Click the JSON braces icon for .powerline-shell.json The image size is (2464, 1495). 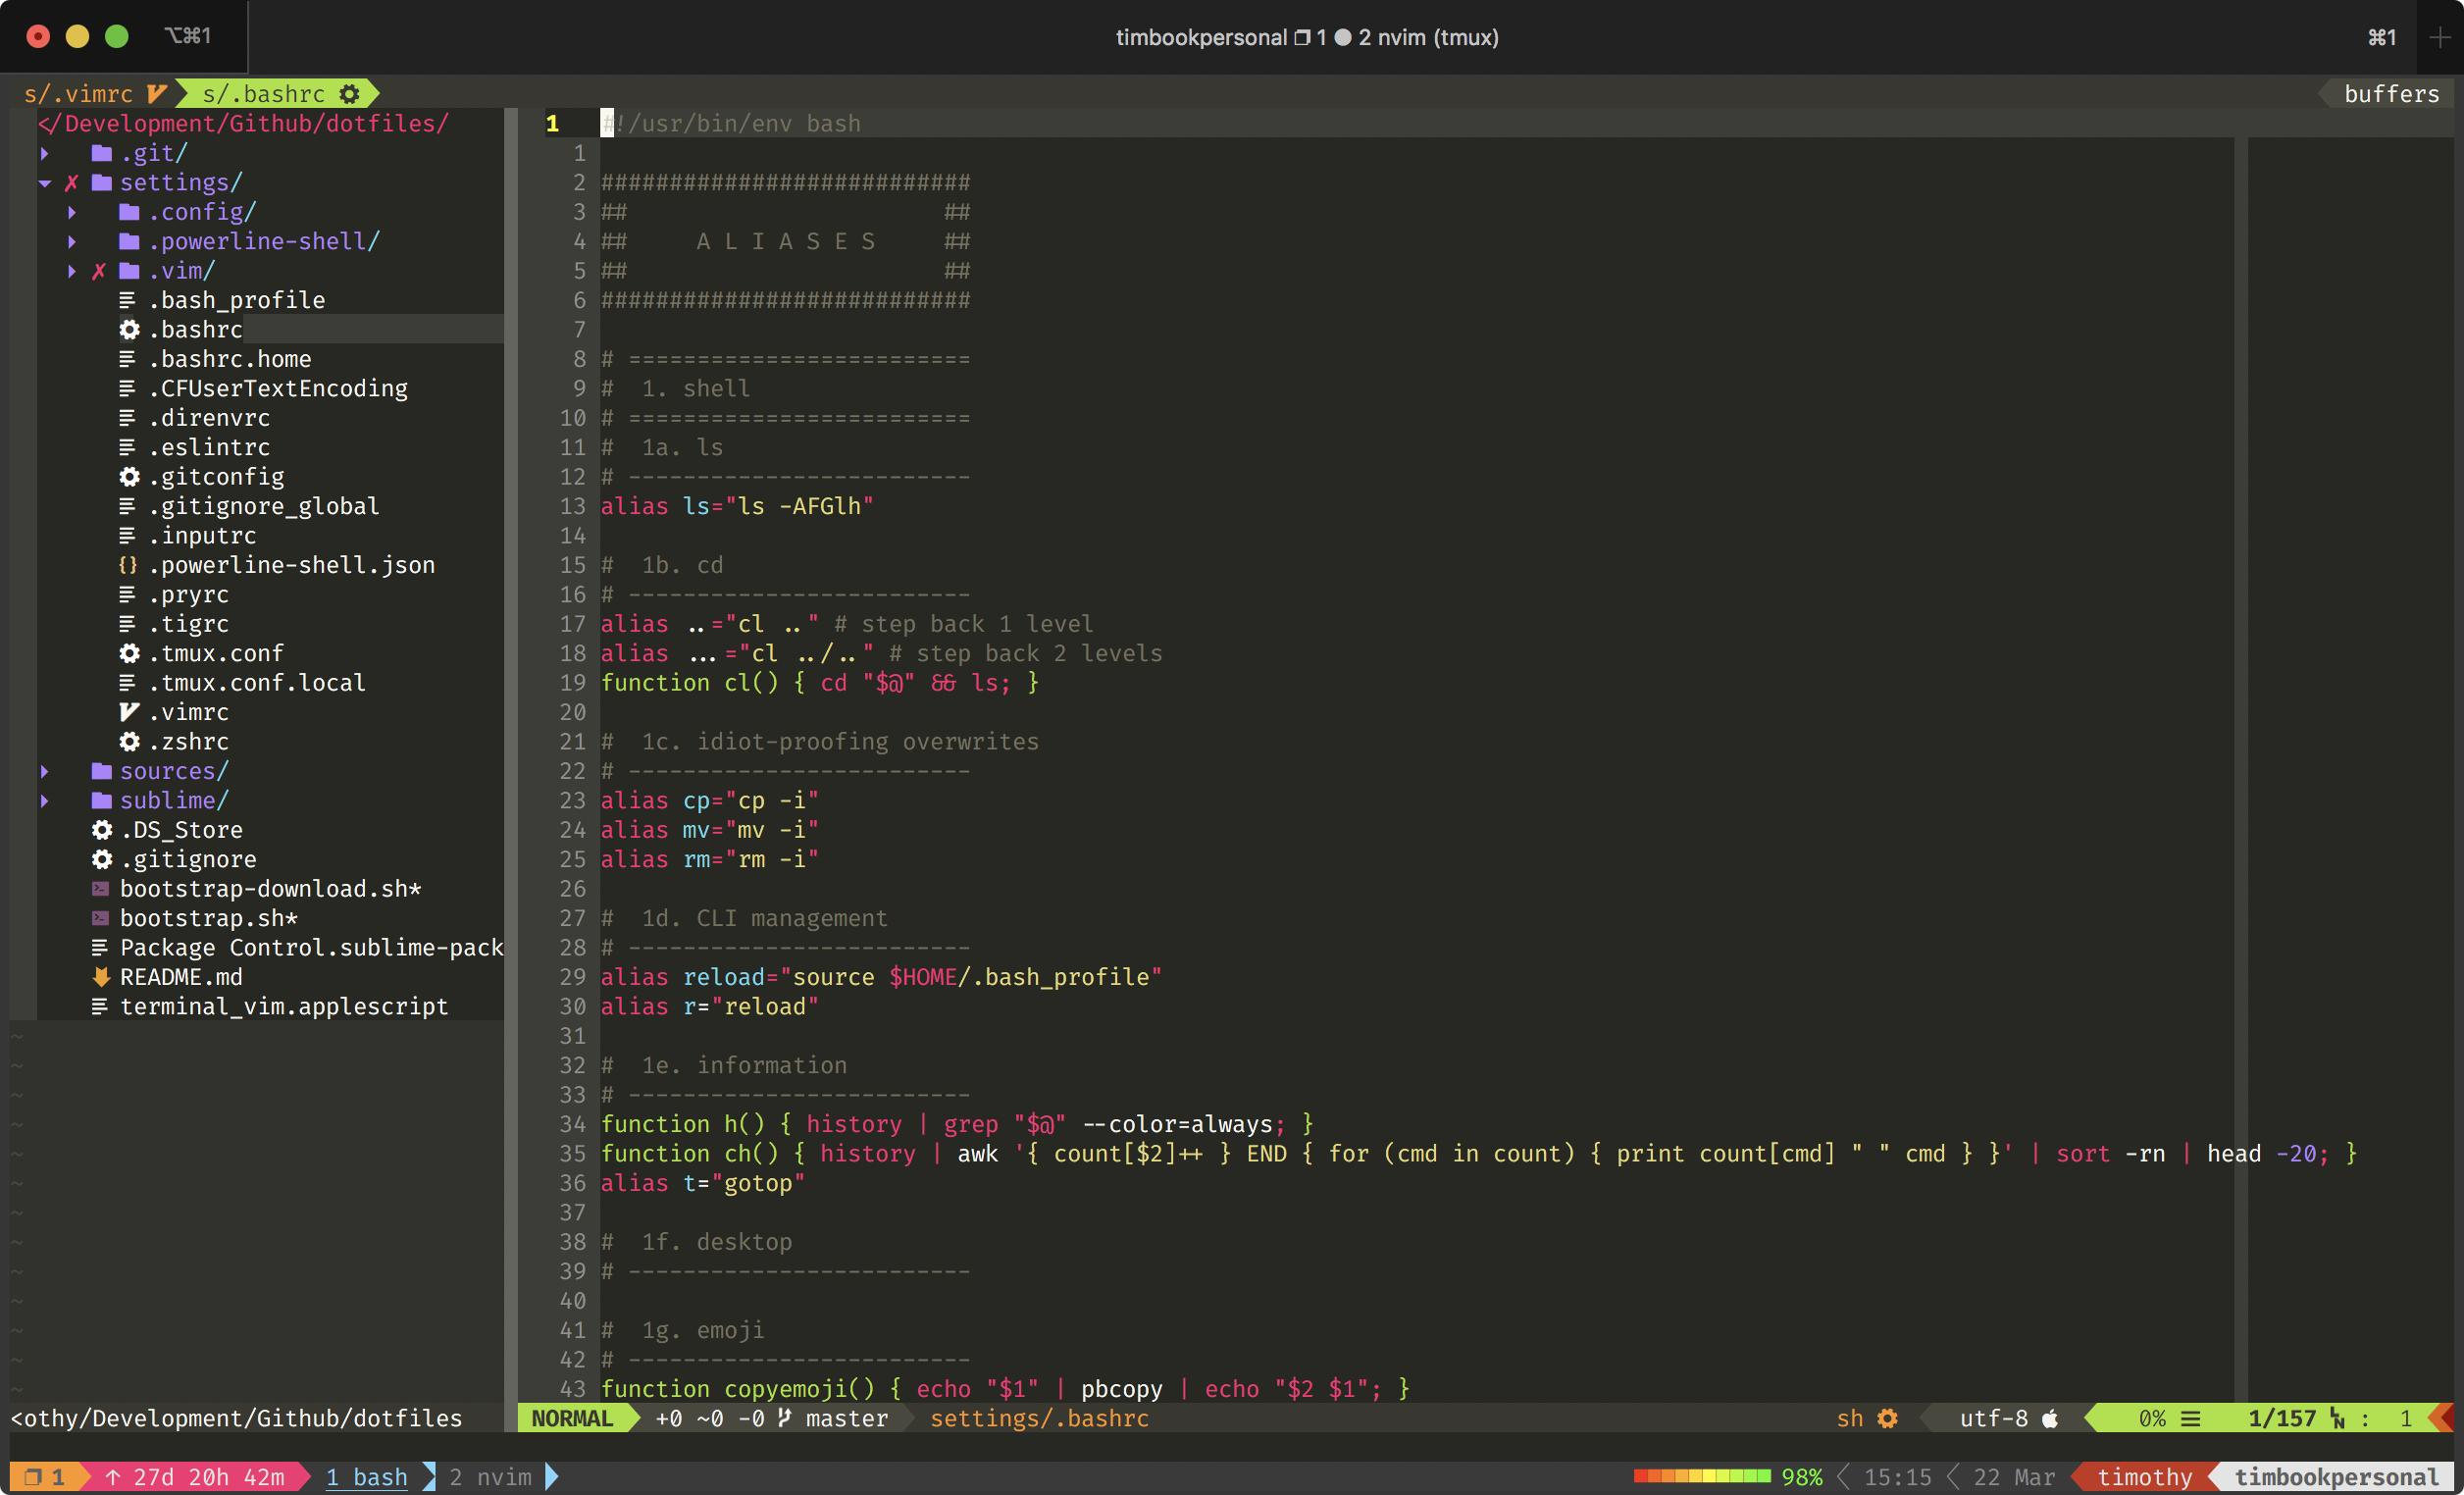tap(128, 565)
